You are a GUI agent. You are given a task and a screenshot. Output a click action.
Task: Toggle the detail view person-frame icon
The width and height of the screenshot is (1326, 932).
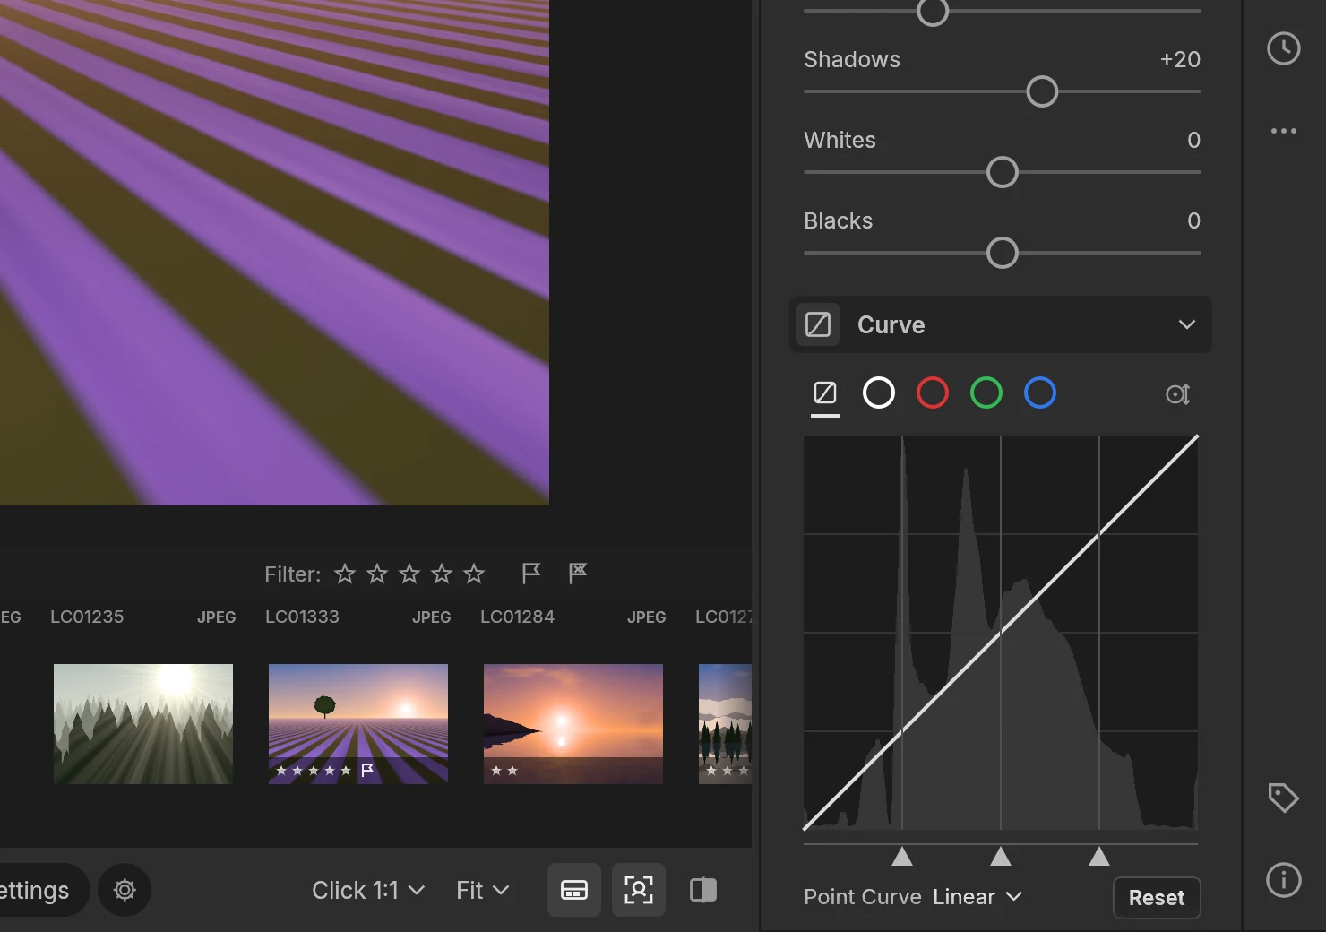click(639, 890)
